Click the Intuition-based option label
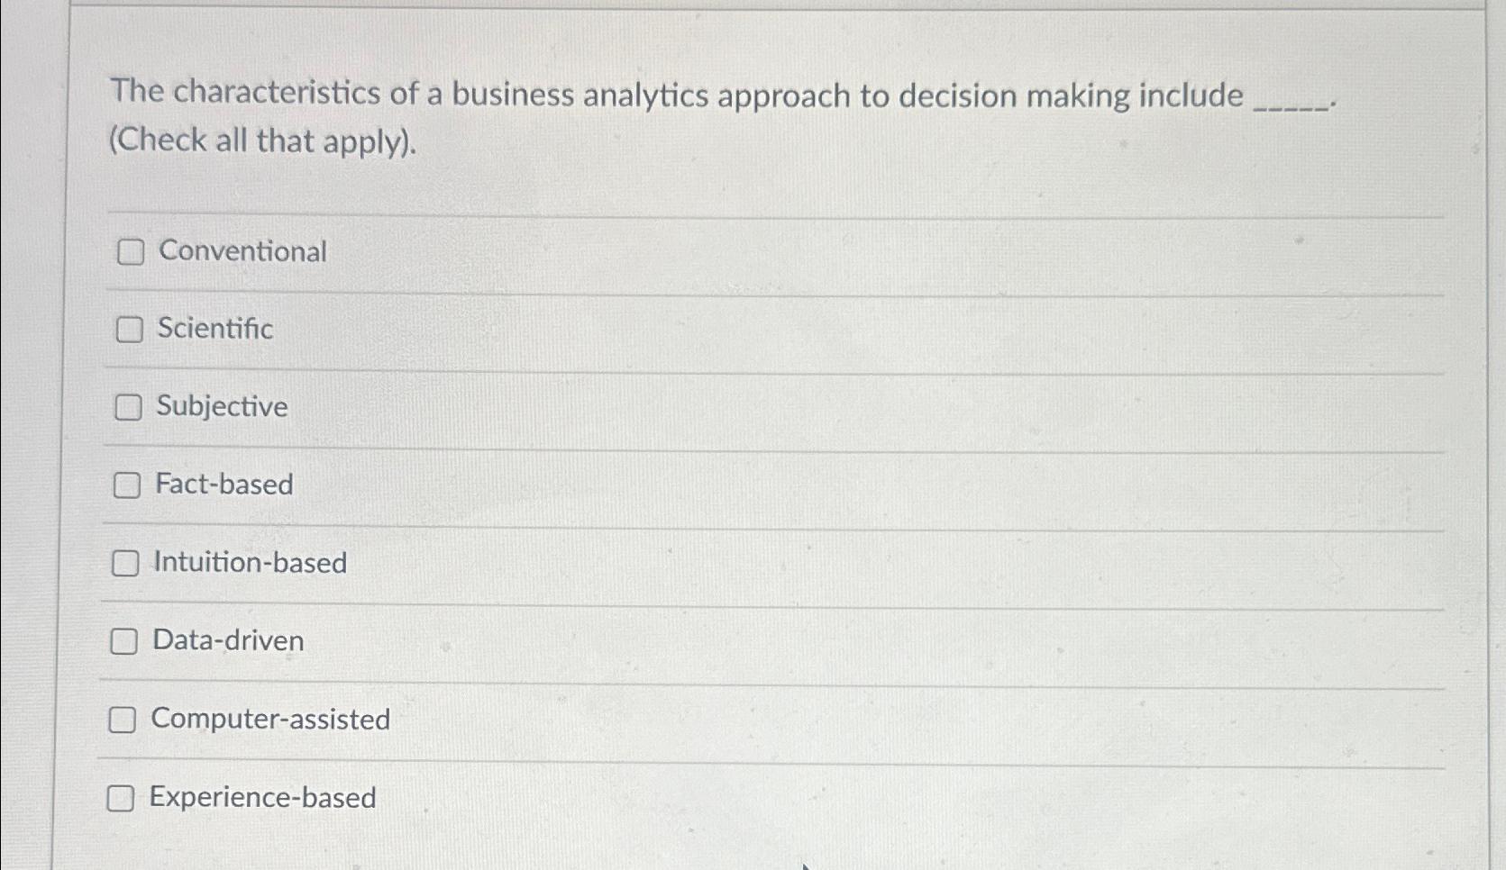Image resolution: width=1506 pixels, height=870 pixels. [x=251, y=564]
